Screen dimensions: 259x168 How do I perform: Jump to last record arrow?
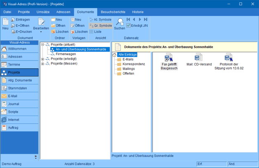[x=146, y=19]
